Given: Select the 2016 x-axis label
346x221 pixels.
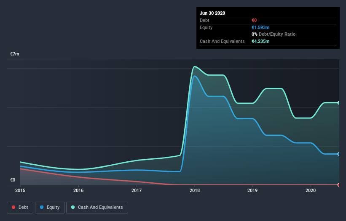Looking at the screenshot, I should pos(78,190).
